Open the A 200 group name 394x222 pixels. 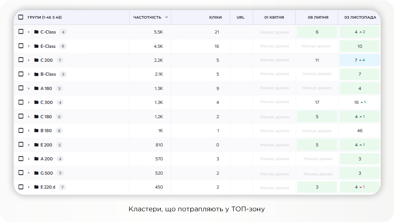pos(47,159)
